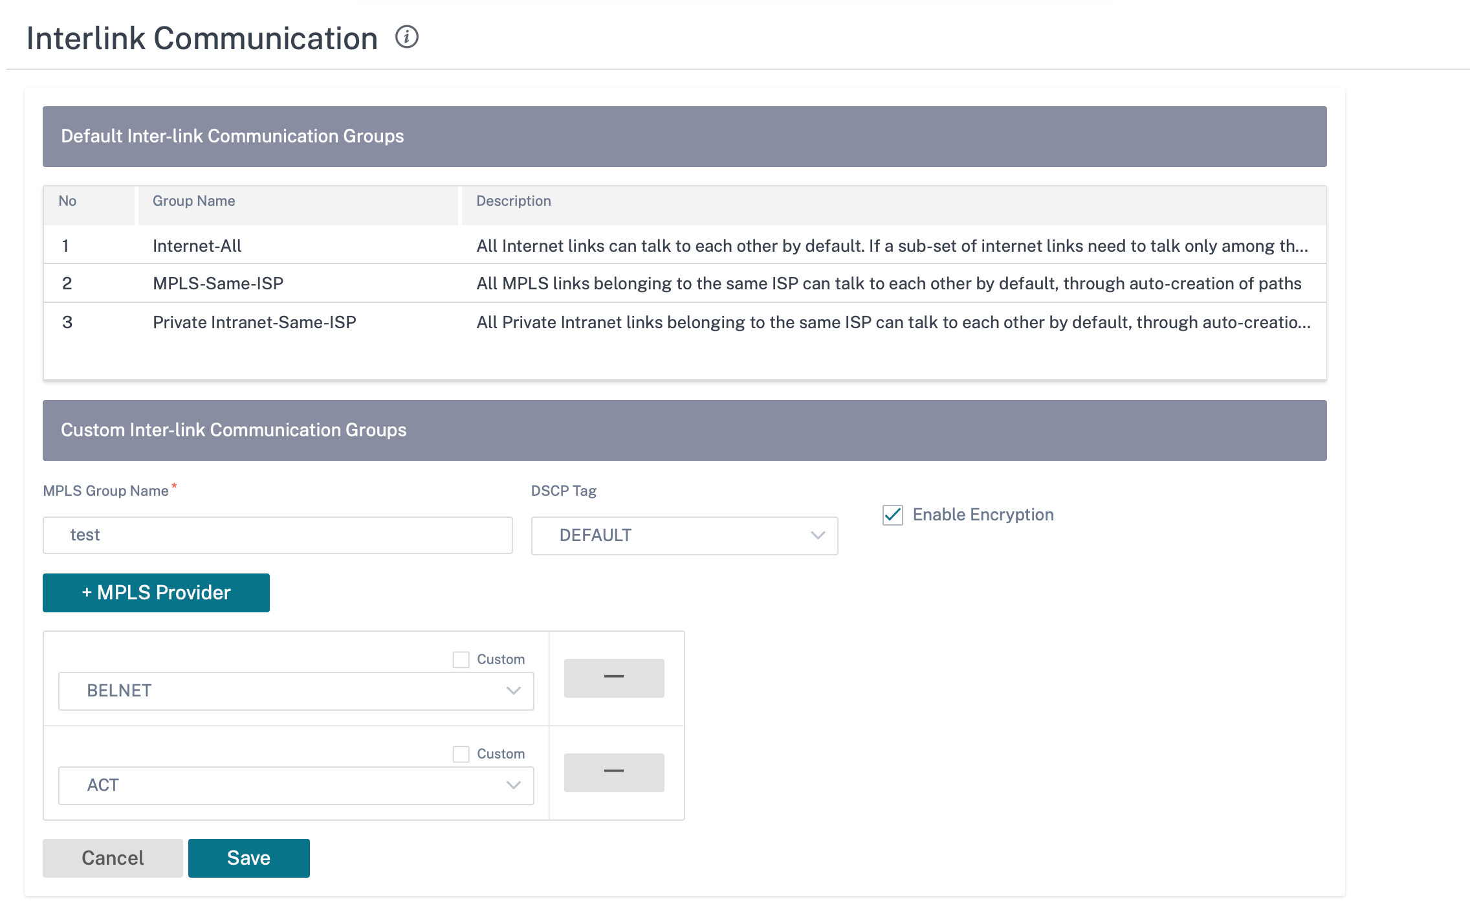Click row number 3 cell
Viewport: 1470px width, 923px height.
[x=67, y=322]
